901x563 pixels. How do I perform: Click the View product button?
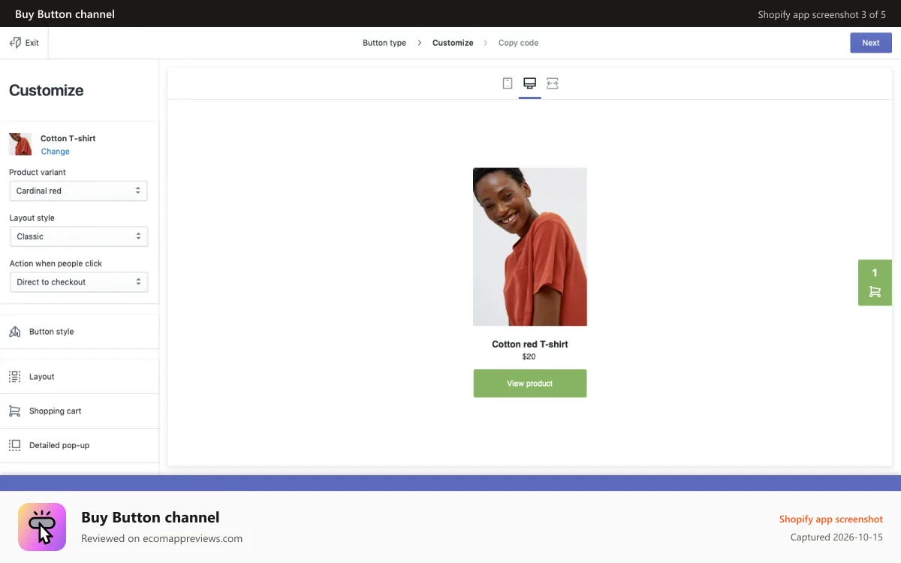click(x=530, y=384)
